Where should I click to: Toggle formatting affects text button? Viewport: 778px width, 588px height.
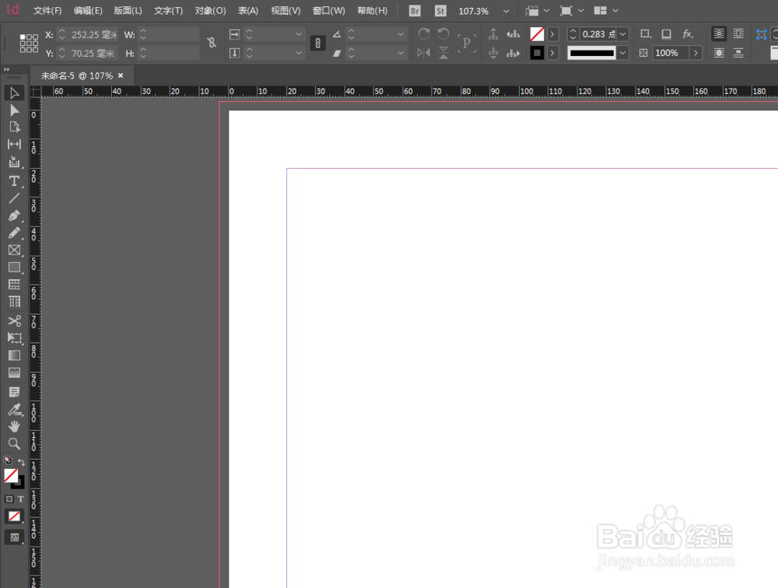20,499
